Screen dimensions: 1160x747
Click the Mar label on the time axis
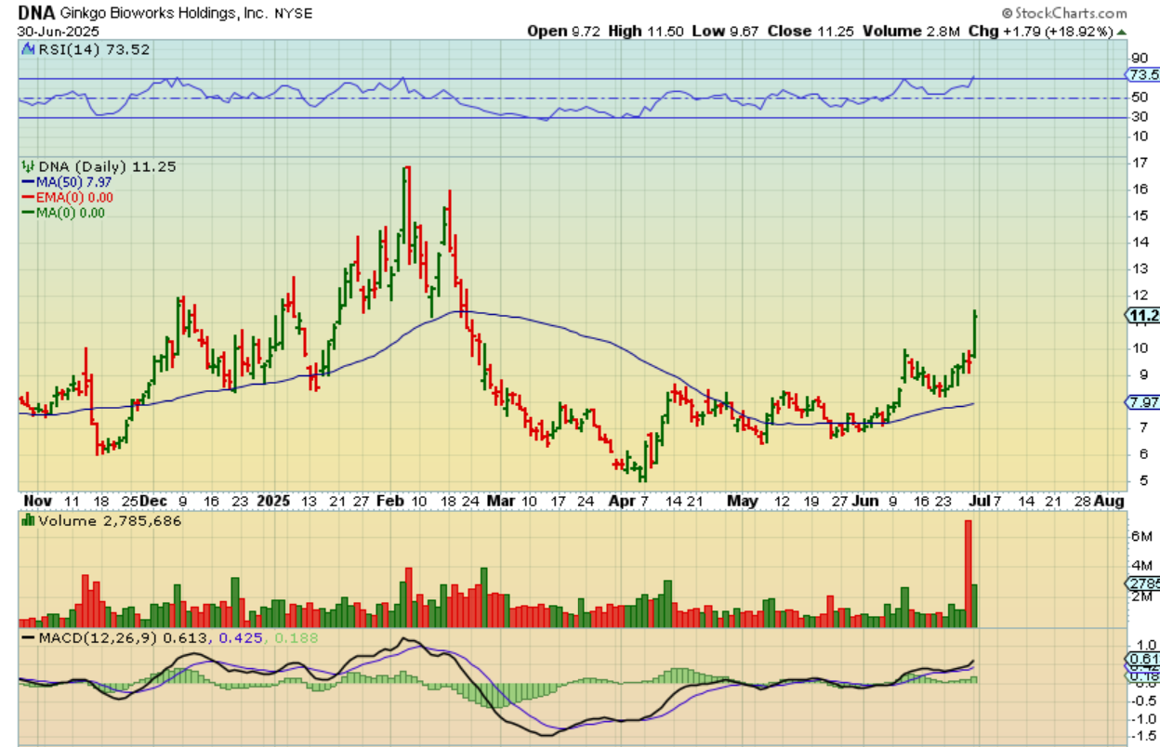coord(503,501)
